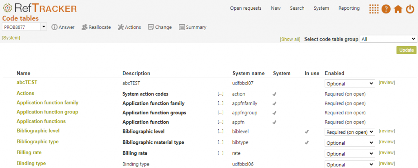418x168 pixels.
Task: Open the Open requests menu
Action: tap(245, 8)
